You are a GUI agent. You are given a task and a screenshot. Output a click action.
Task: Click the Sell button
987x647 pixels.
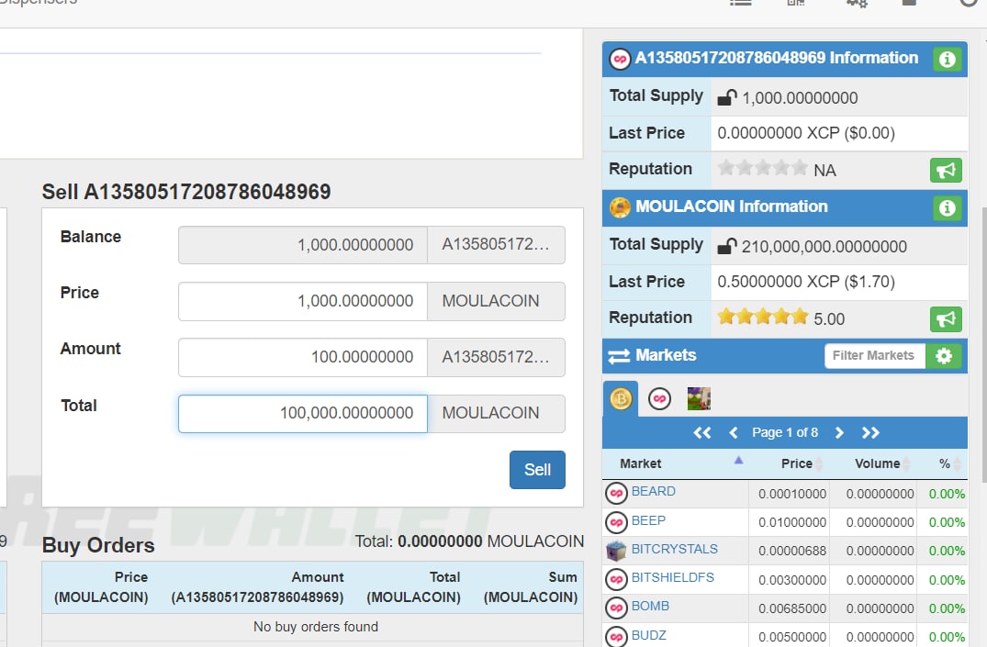537,470
